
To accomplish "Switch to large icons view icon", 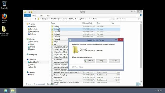I will pyautogui.click(x=140, y=84).
